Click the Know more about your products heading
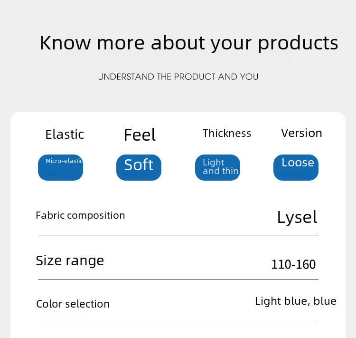Viewport: 356px width, 338px height. click(x=189, y=43)
